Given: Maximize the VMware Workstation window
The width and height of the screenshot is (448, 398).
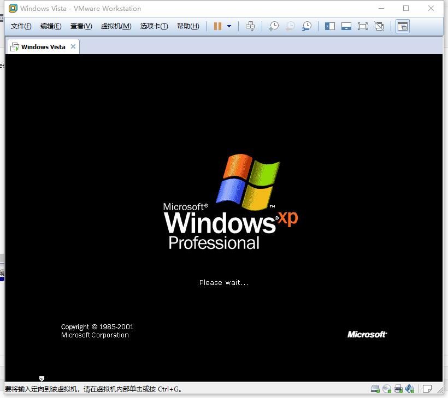Looking at the screenshot, I should click(x=406, y=9).
